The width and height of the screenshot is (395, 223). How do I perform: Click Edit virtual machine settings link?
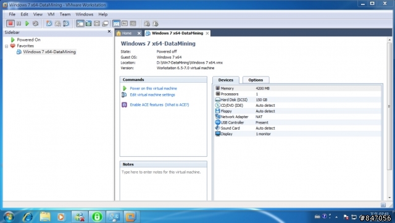point(152,95)
